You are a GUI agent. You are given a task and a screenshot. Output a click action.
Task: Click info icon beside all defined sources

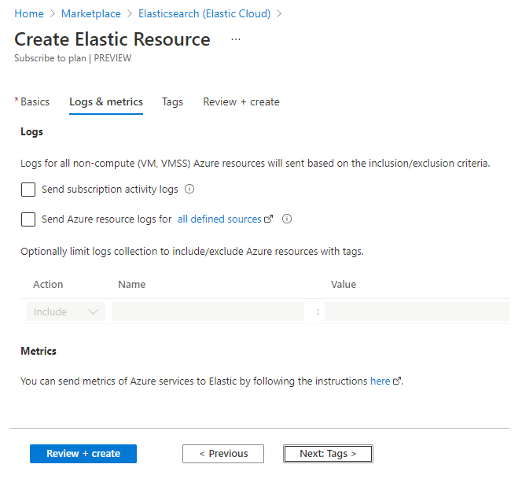[x=287, y=219]
